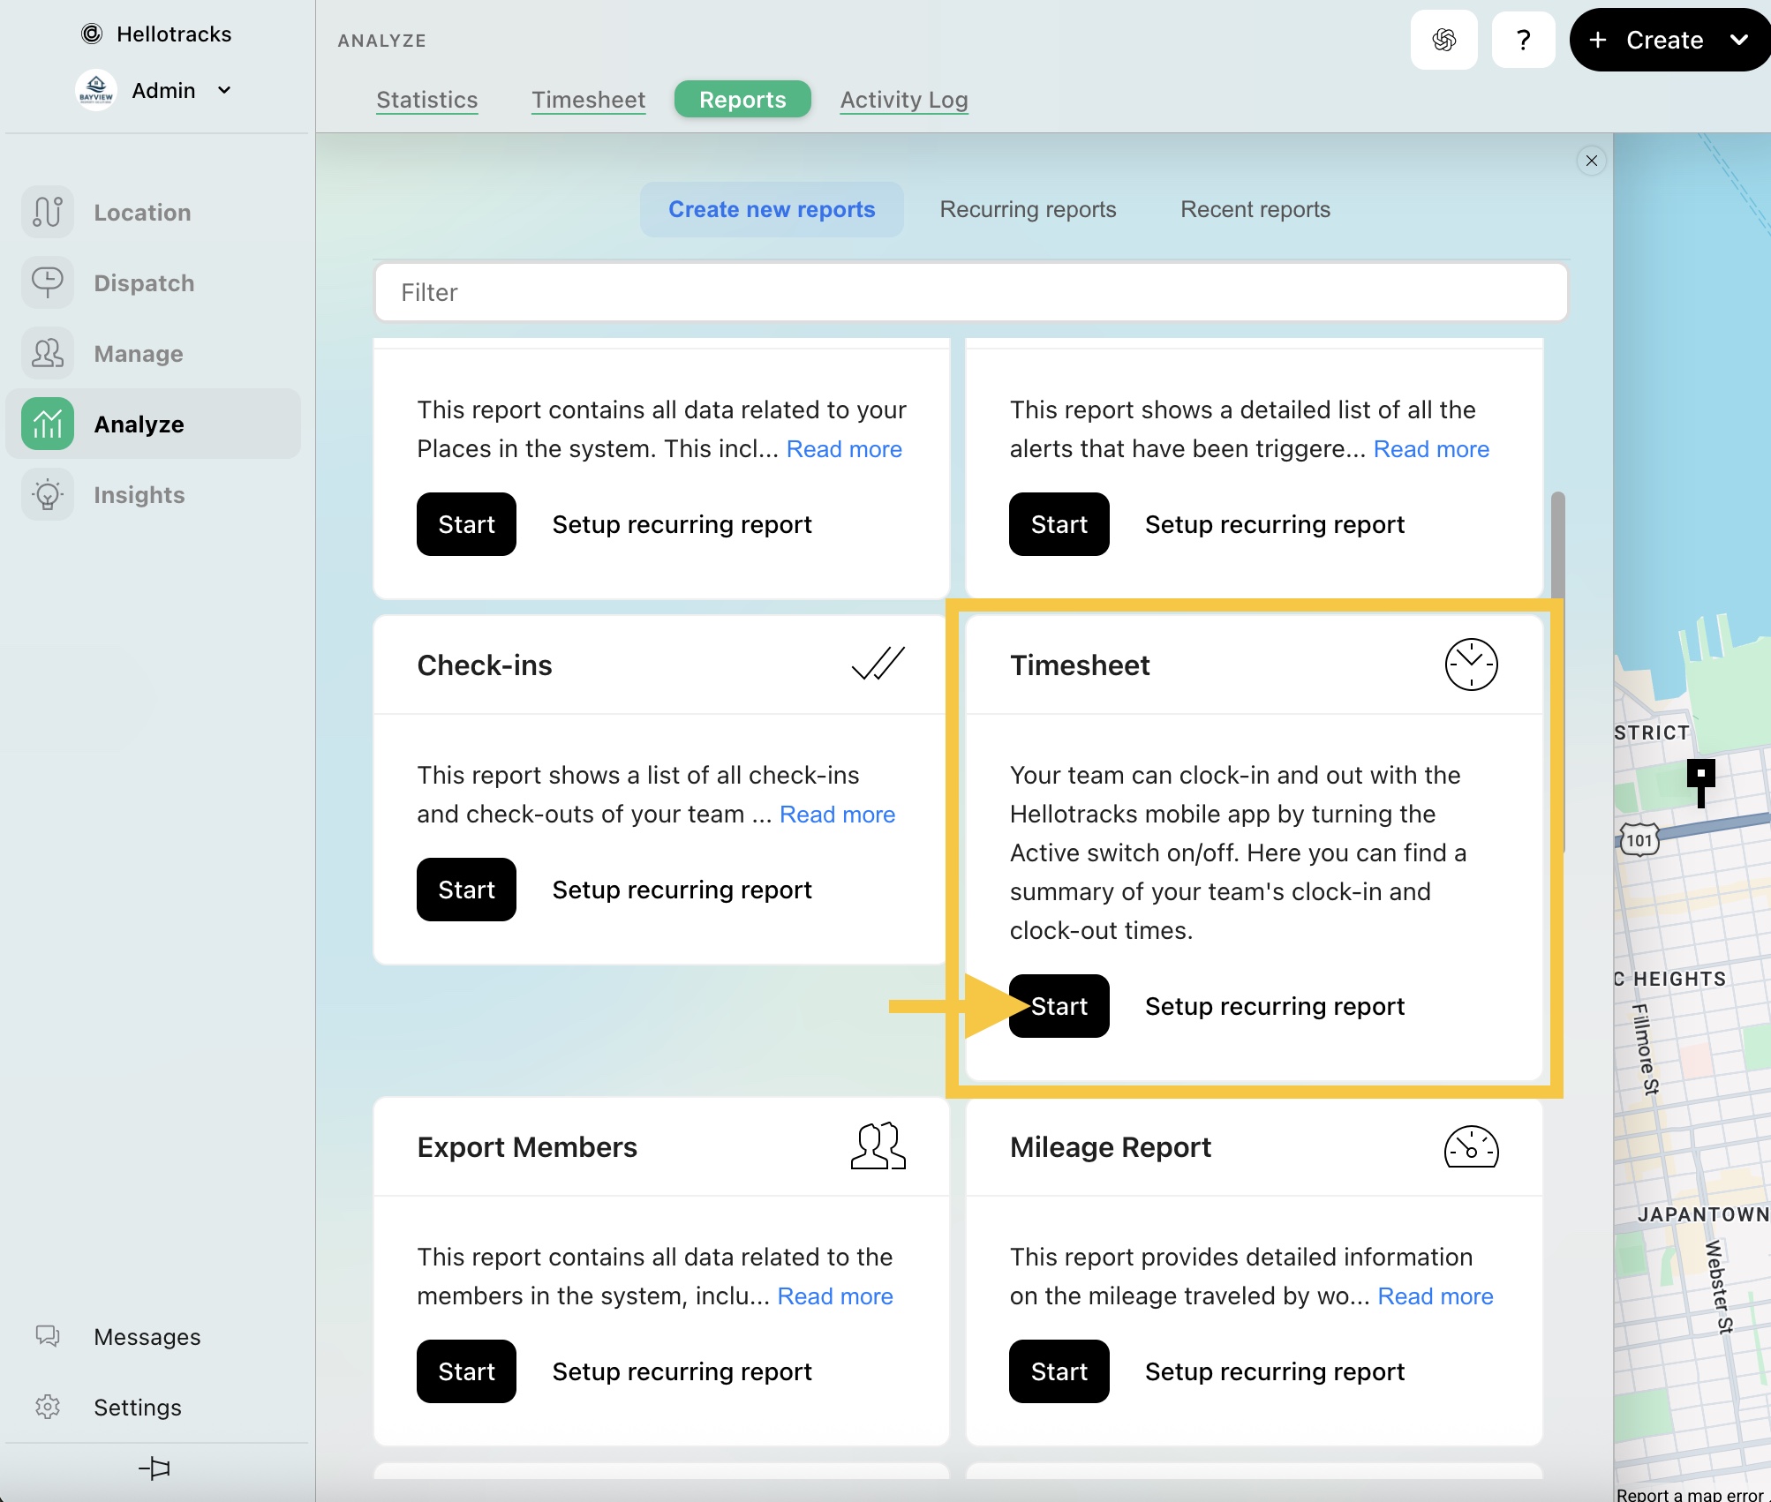Select the Manage people icon
The image size is (1771, 1502).
coord(48,354)
